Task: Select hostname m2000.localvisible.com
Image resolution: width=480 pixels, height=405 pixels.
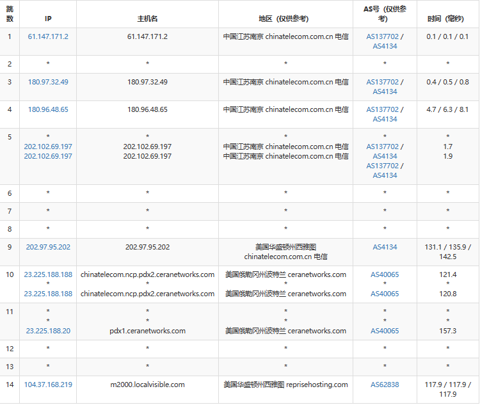Action: pyautogui.click(x=148, y=385)
